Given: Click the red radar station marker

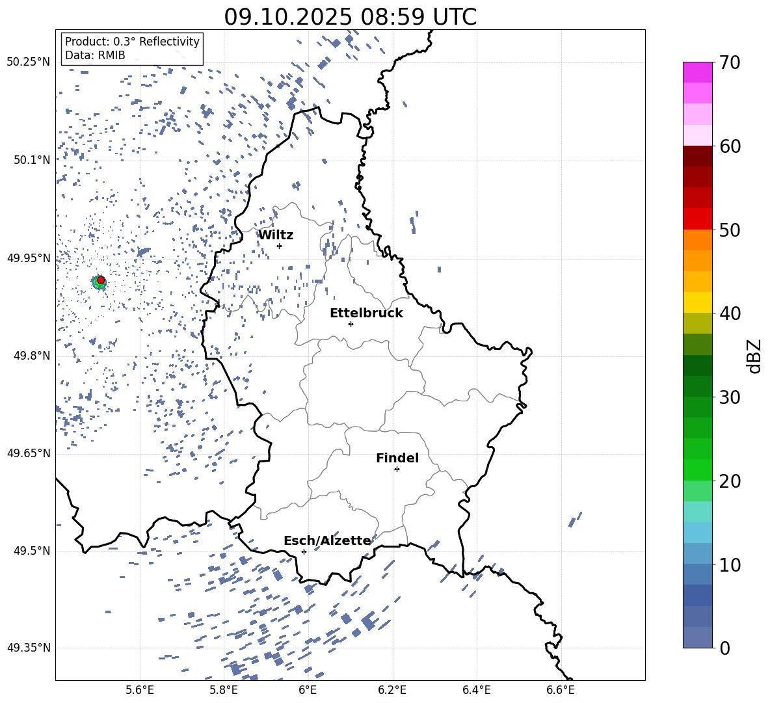Looking at the screenshot, I should click(101, 280).
